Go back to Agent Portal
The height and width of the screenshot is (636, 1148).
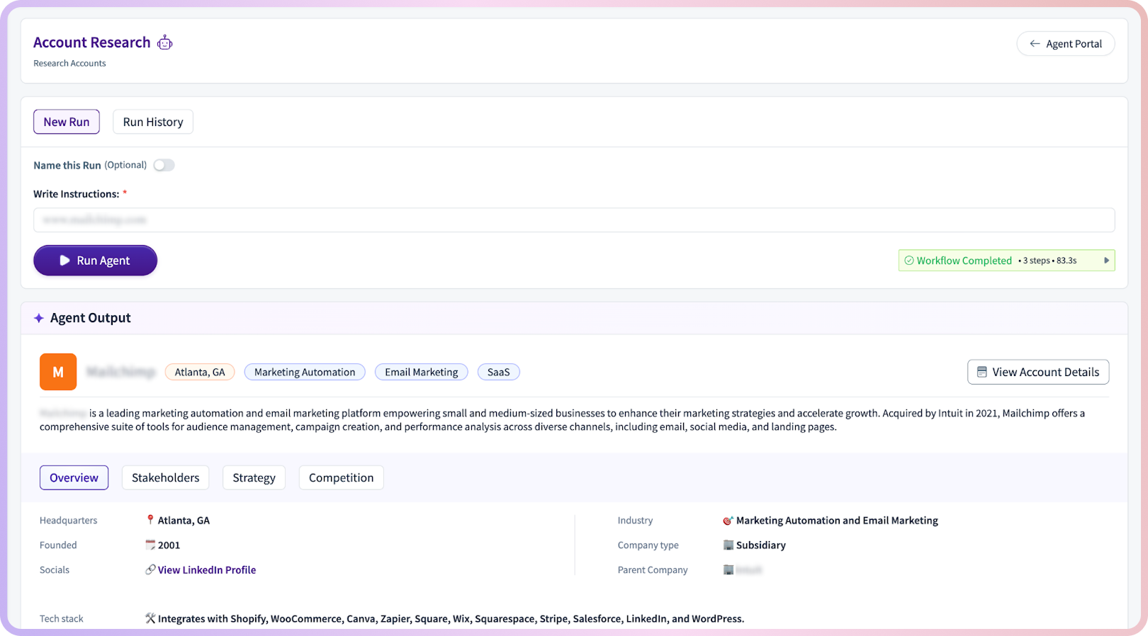[x=1066, y=44]
